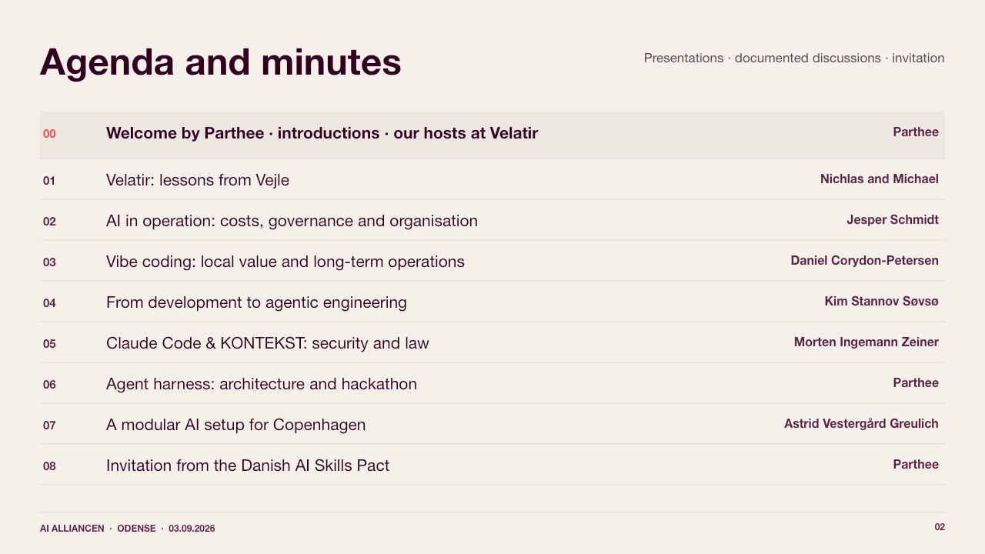Viewport: 985px width, 554px height.
Task: Open Invitation from Danish AI Skills Pact
Action: [492, 466]
